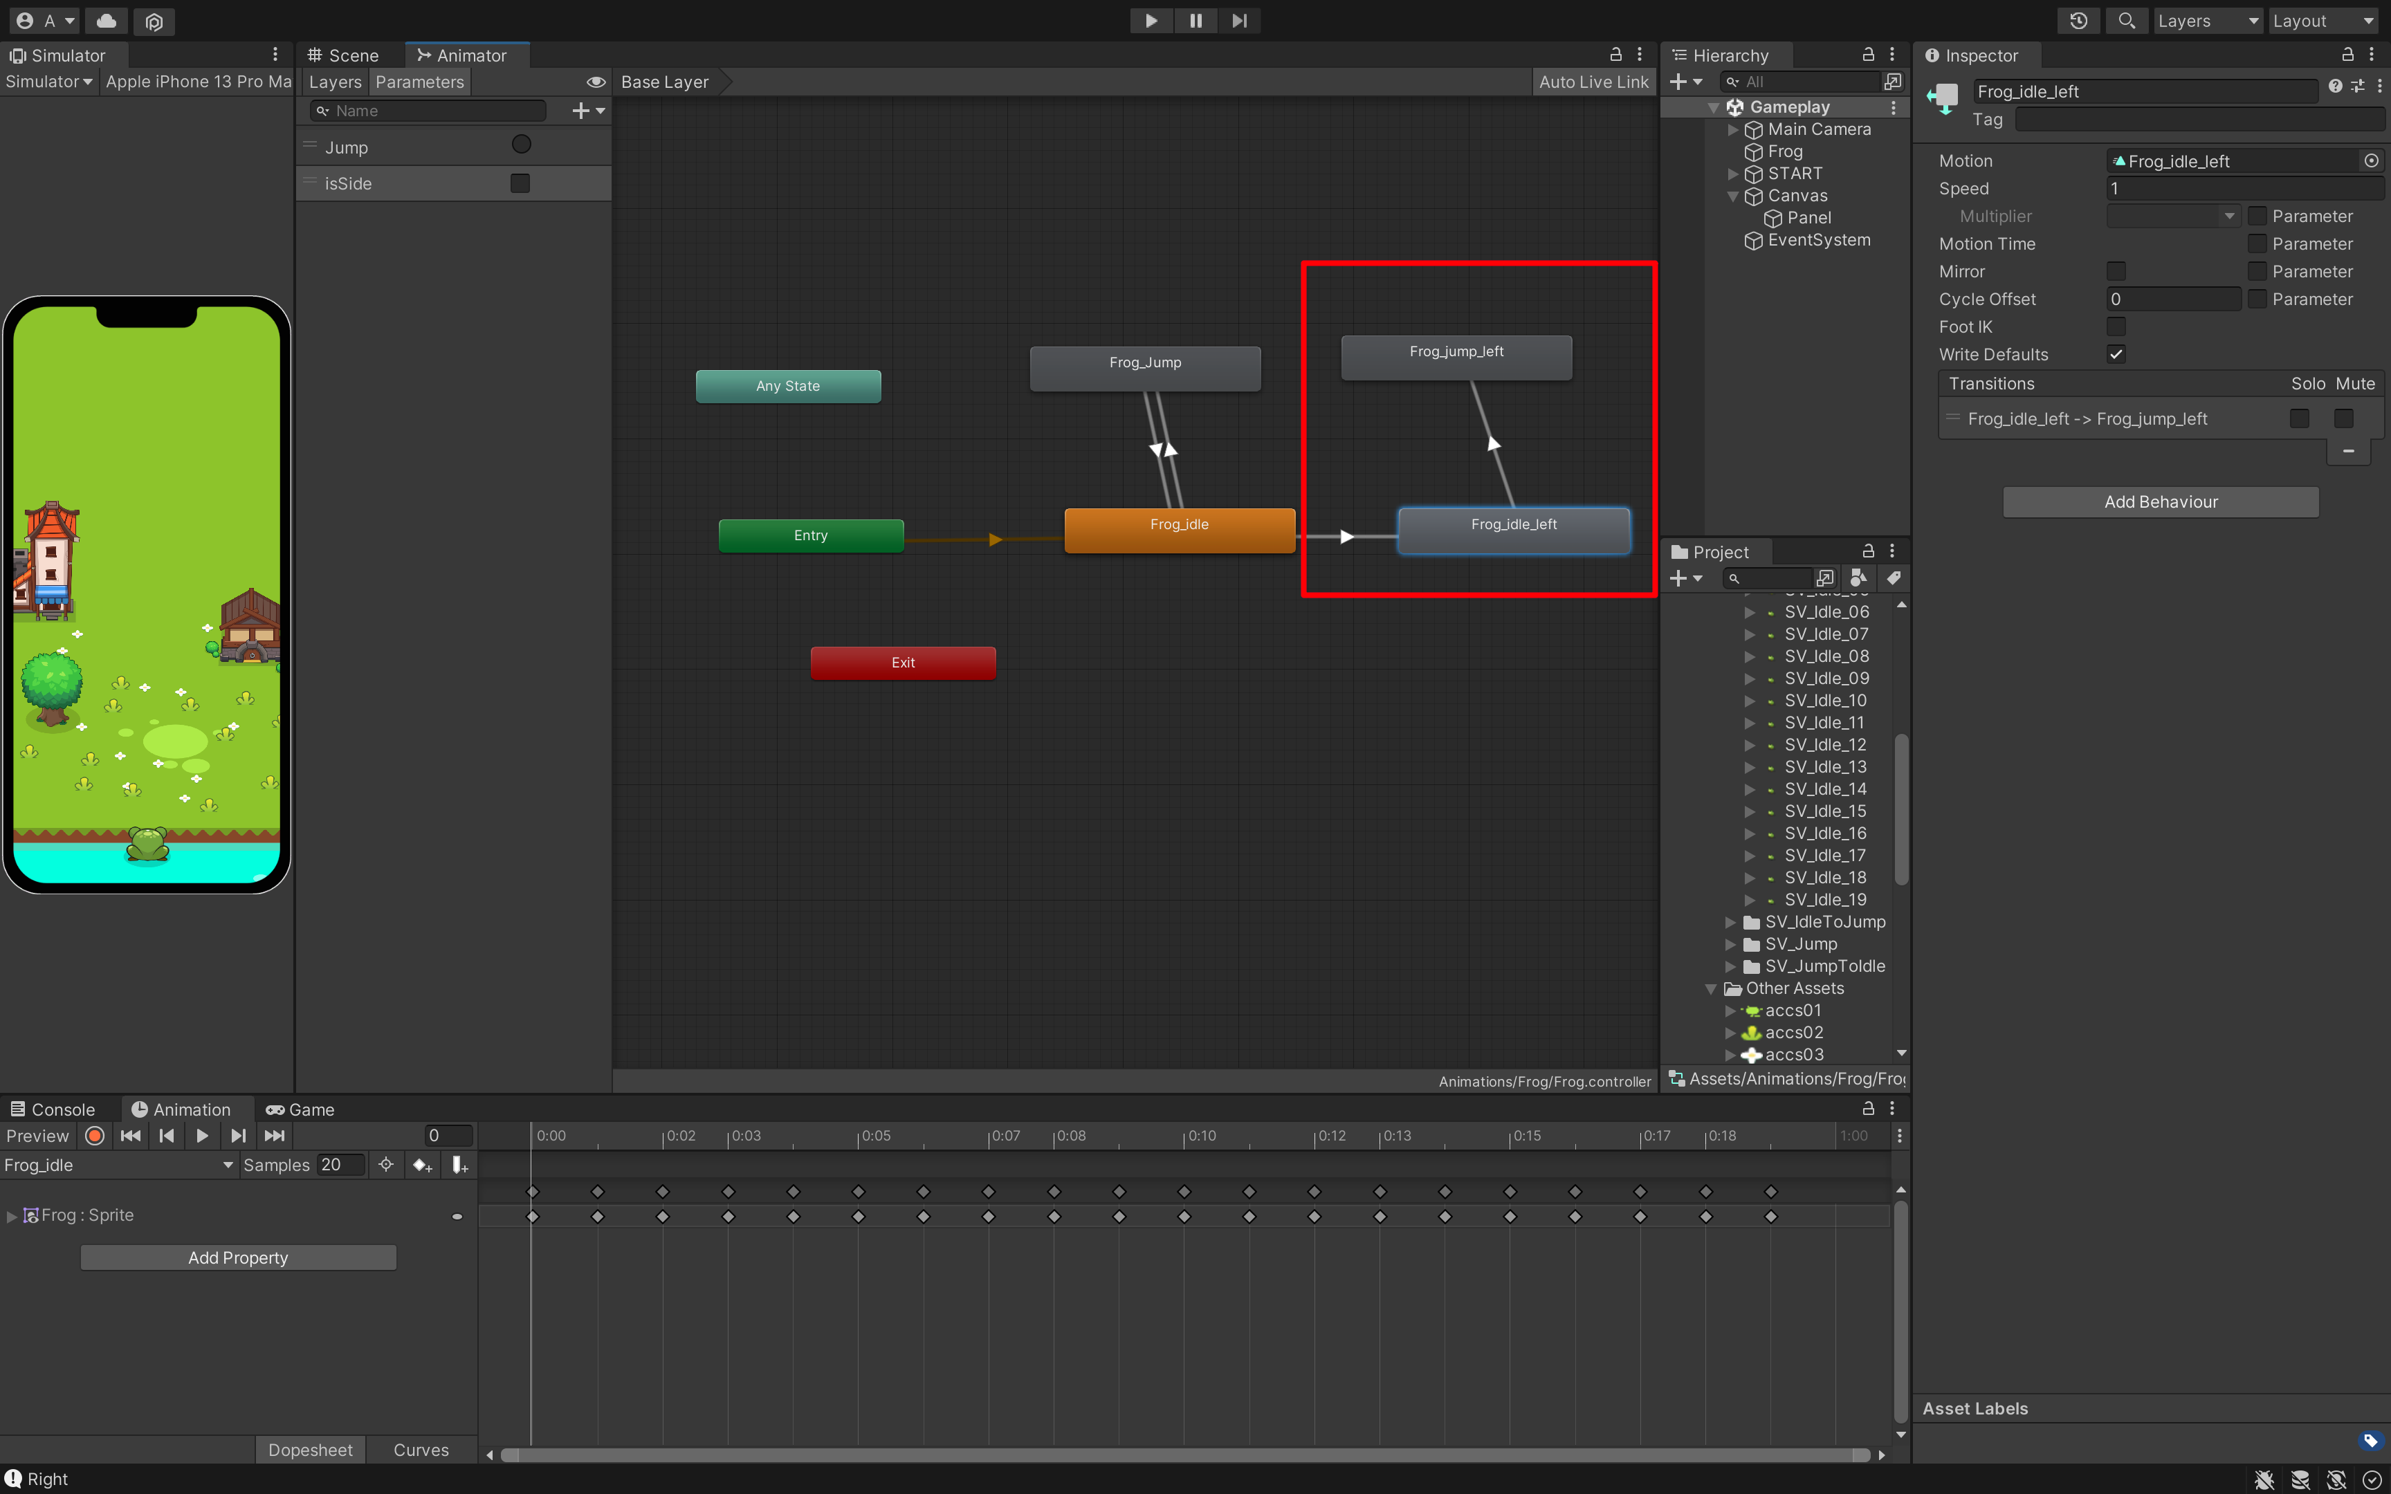Open the Motion object picker circle

(2371, 160)
